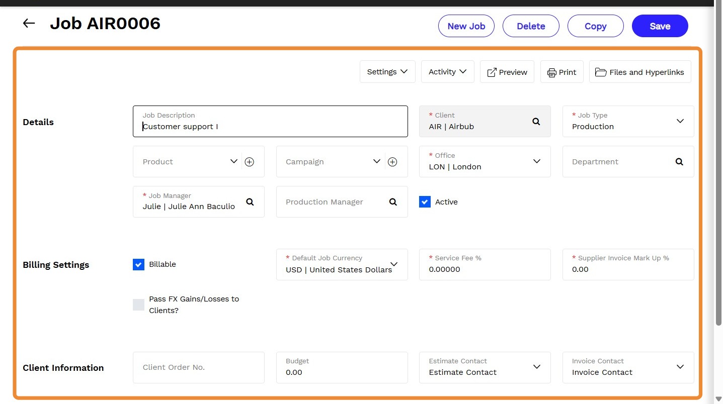This screenshot has height=404, width=723.
Task: Click the Copy button
Action: 596,26
